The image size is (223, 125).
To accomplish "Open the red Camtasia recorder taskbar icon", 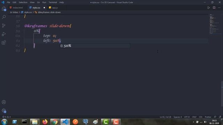I will click(116, 122).
